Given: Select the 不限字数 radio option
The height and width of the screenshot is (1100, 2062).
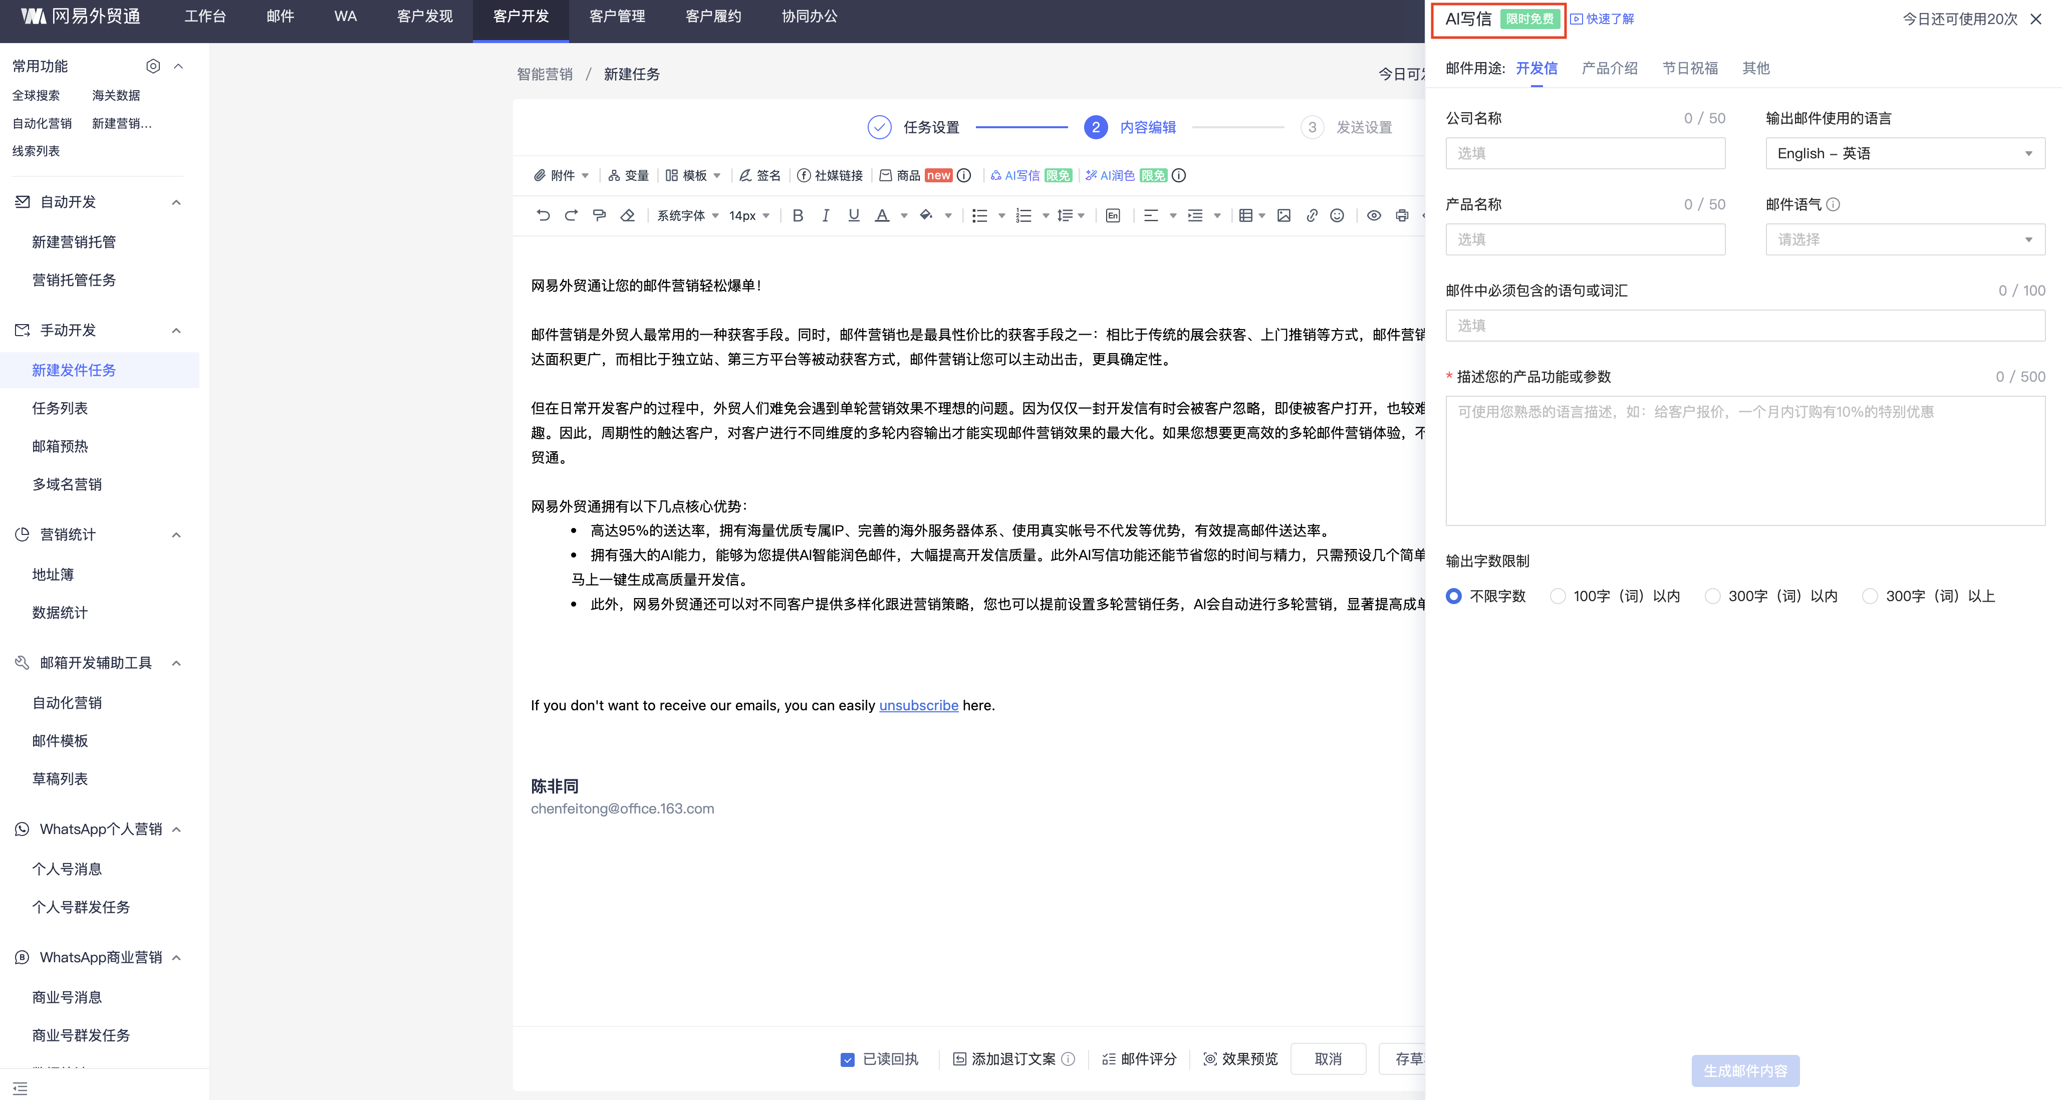Looking at the screenshot, I should pyautogui.click(x=1454, y=596).
